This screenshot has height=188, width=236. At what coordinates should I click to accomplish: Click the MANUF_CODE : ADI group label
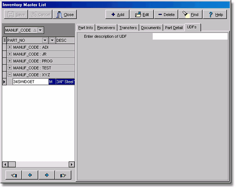pos(31,47)
